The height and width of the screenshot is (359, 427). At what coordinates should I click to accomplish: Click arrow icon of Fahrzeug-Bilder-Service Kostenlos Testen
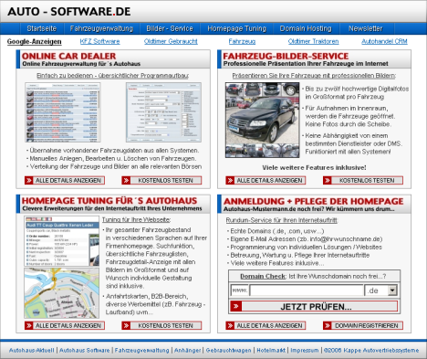point(328,180)
